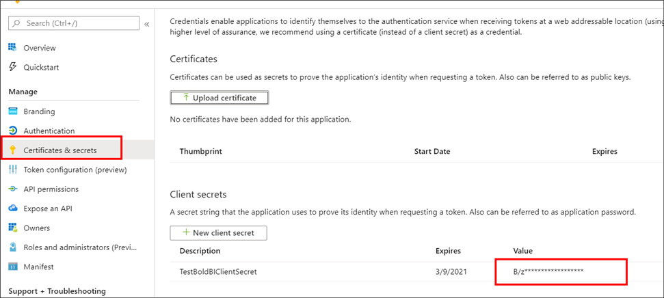Click the Token configuration icon
The width and height of the screenshot is (664, 298).
[12, 170]
